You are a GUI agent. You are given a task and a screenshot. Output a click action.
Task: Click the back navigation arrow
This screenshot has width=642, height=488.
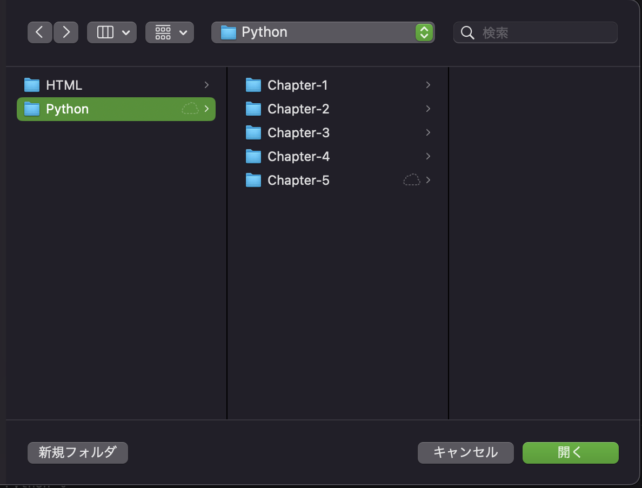[x=39, y=32]
